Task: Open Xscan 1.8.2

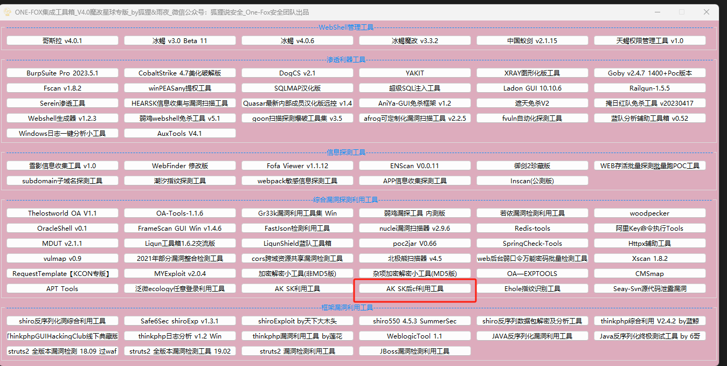Action: click(650, 258)
